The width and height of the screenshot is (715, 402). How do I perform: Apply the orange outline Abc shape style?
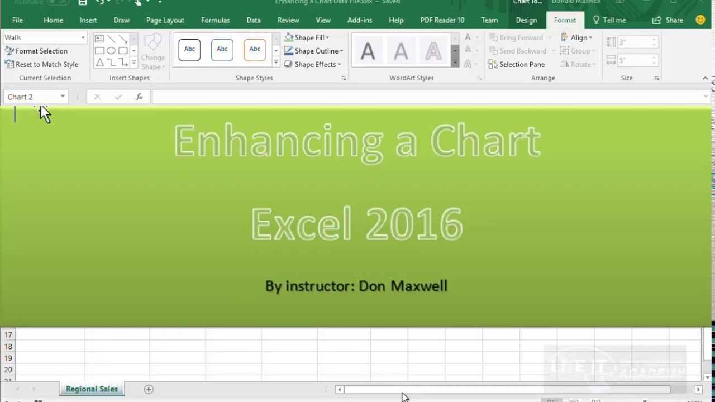(255, 50)
